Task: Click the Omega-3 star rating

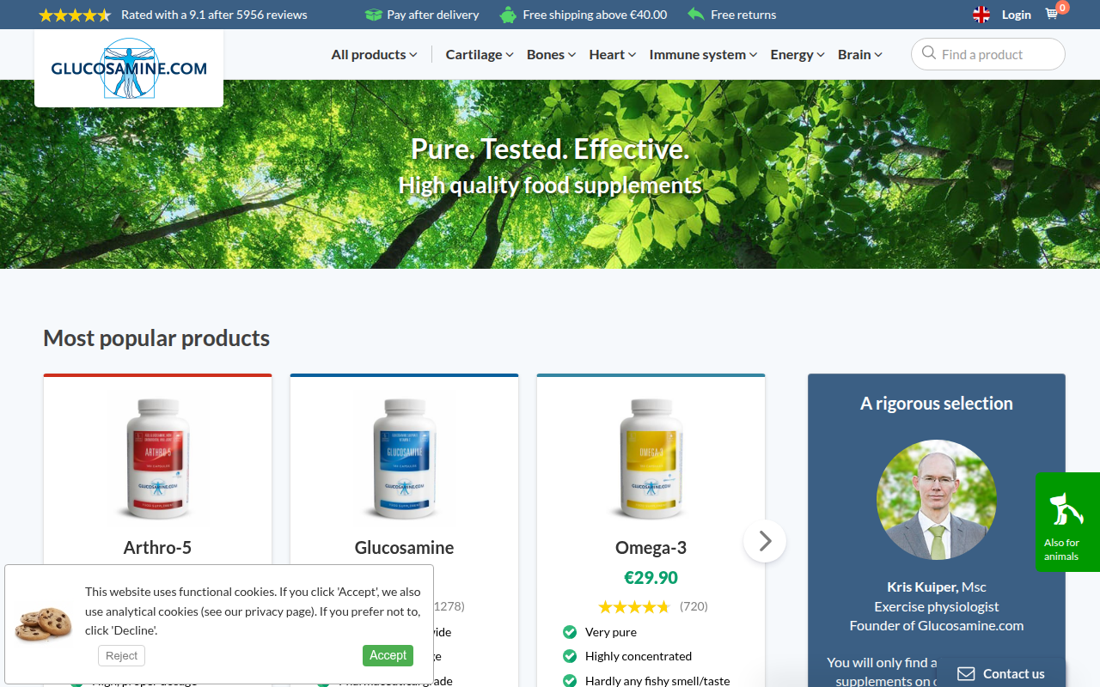Action: 634,607
